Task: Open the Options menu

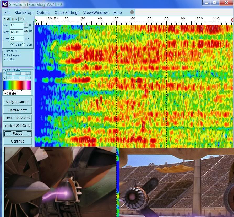Action: pos(43,13)
